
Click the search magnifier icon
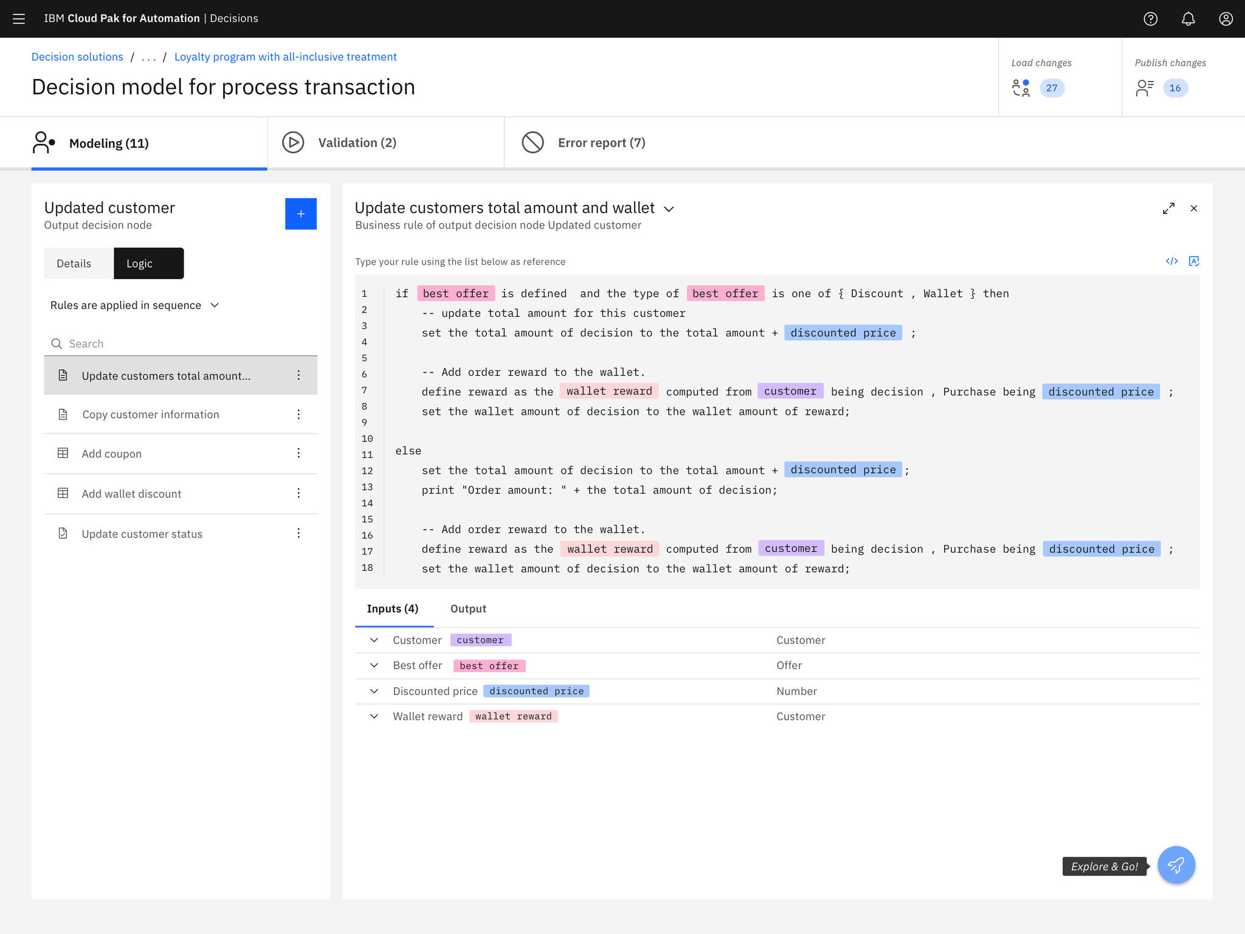pos(57,344)
